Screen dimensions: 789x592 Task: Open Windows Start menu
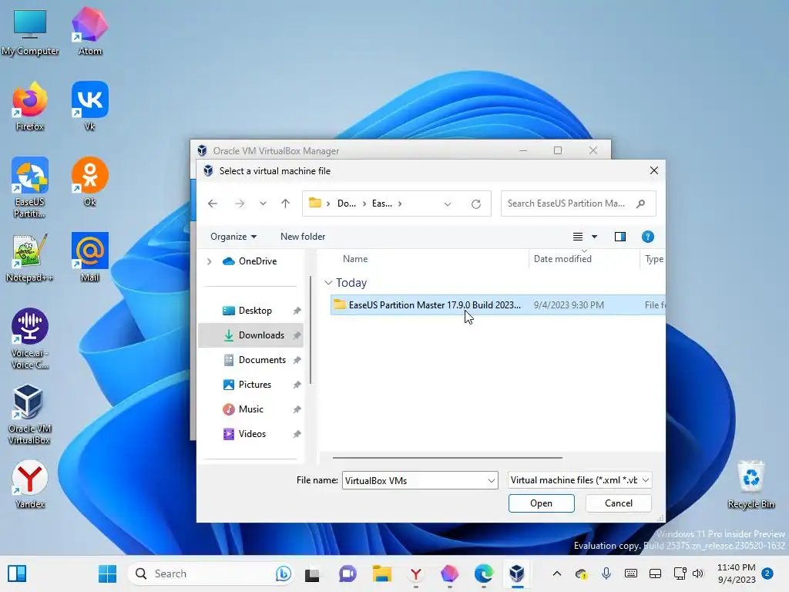[x=107, y=573]
